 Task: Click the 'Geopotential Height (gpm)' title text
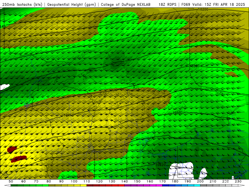pyautogui.click(x=72, y=4)
